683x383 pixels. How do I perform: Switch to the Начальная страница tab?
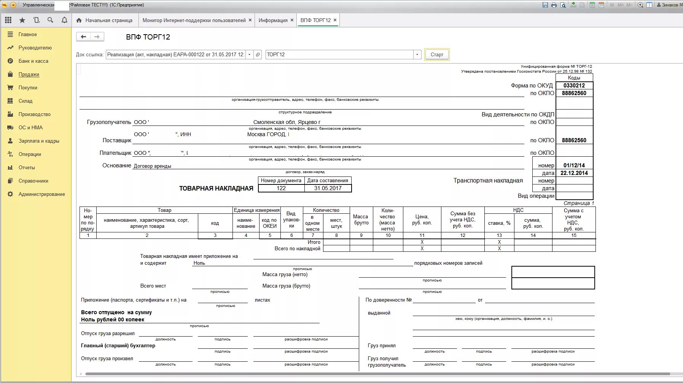click(105, 20)
